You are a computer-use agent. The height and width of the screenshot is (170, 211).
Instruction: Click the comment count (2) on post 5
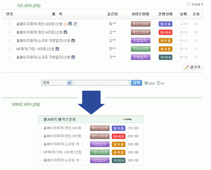65,24
